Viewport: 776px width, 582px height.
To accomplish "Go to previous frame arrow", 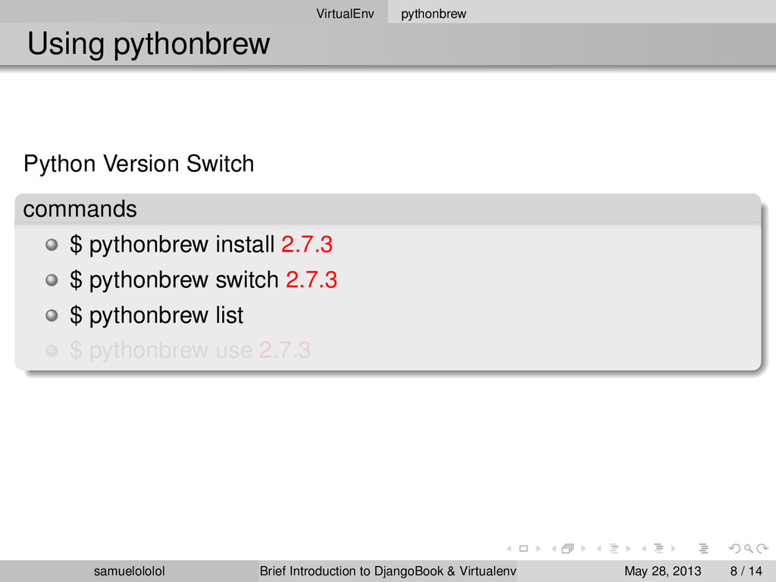I will [x=554, y=549].
